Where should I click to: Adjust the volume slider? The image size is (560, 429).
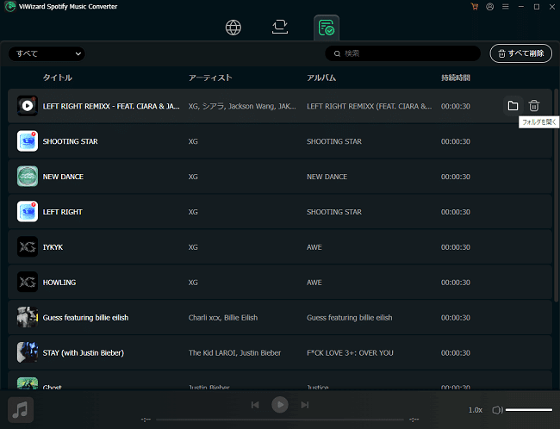[x=529, y=410]
